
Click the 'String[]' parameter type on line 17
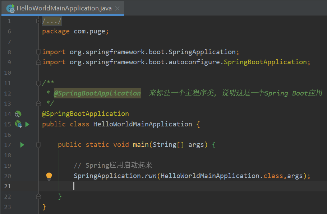pos(168,145)
